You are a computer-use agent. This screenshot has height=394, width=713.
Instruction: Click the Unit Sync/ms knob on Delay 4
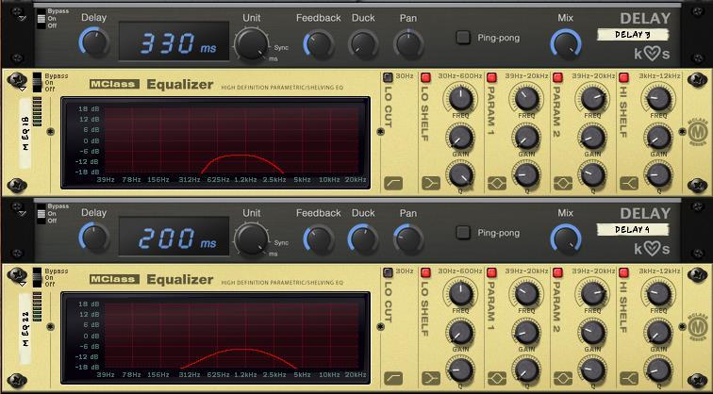pos(251,238)
